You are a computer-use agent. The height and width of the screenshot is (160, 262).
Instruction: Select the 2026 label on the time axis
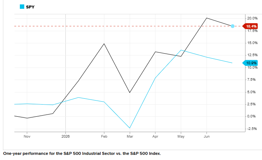click(65, 137)
